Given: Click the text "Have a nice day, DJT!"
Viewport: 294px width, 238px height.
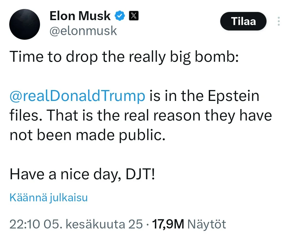Looking at the screenshot, I should [82, 174].
